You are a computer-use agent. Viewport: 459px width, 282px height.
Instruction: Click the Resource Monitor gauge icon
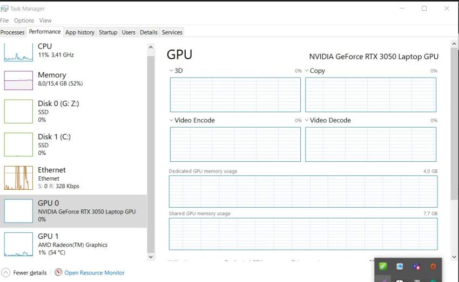(58, 272)
